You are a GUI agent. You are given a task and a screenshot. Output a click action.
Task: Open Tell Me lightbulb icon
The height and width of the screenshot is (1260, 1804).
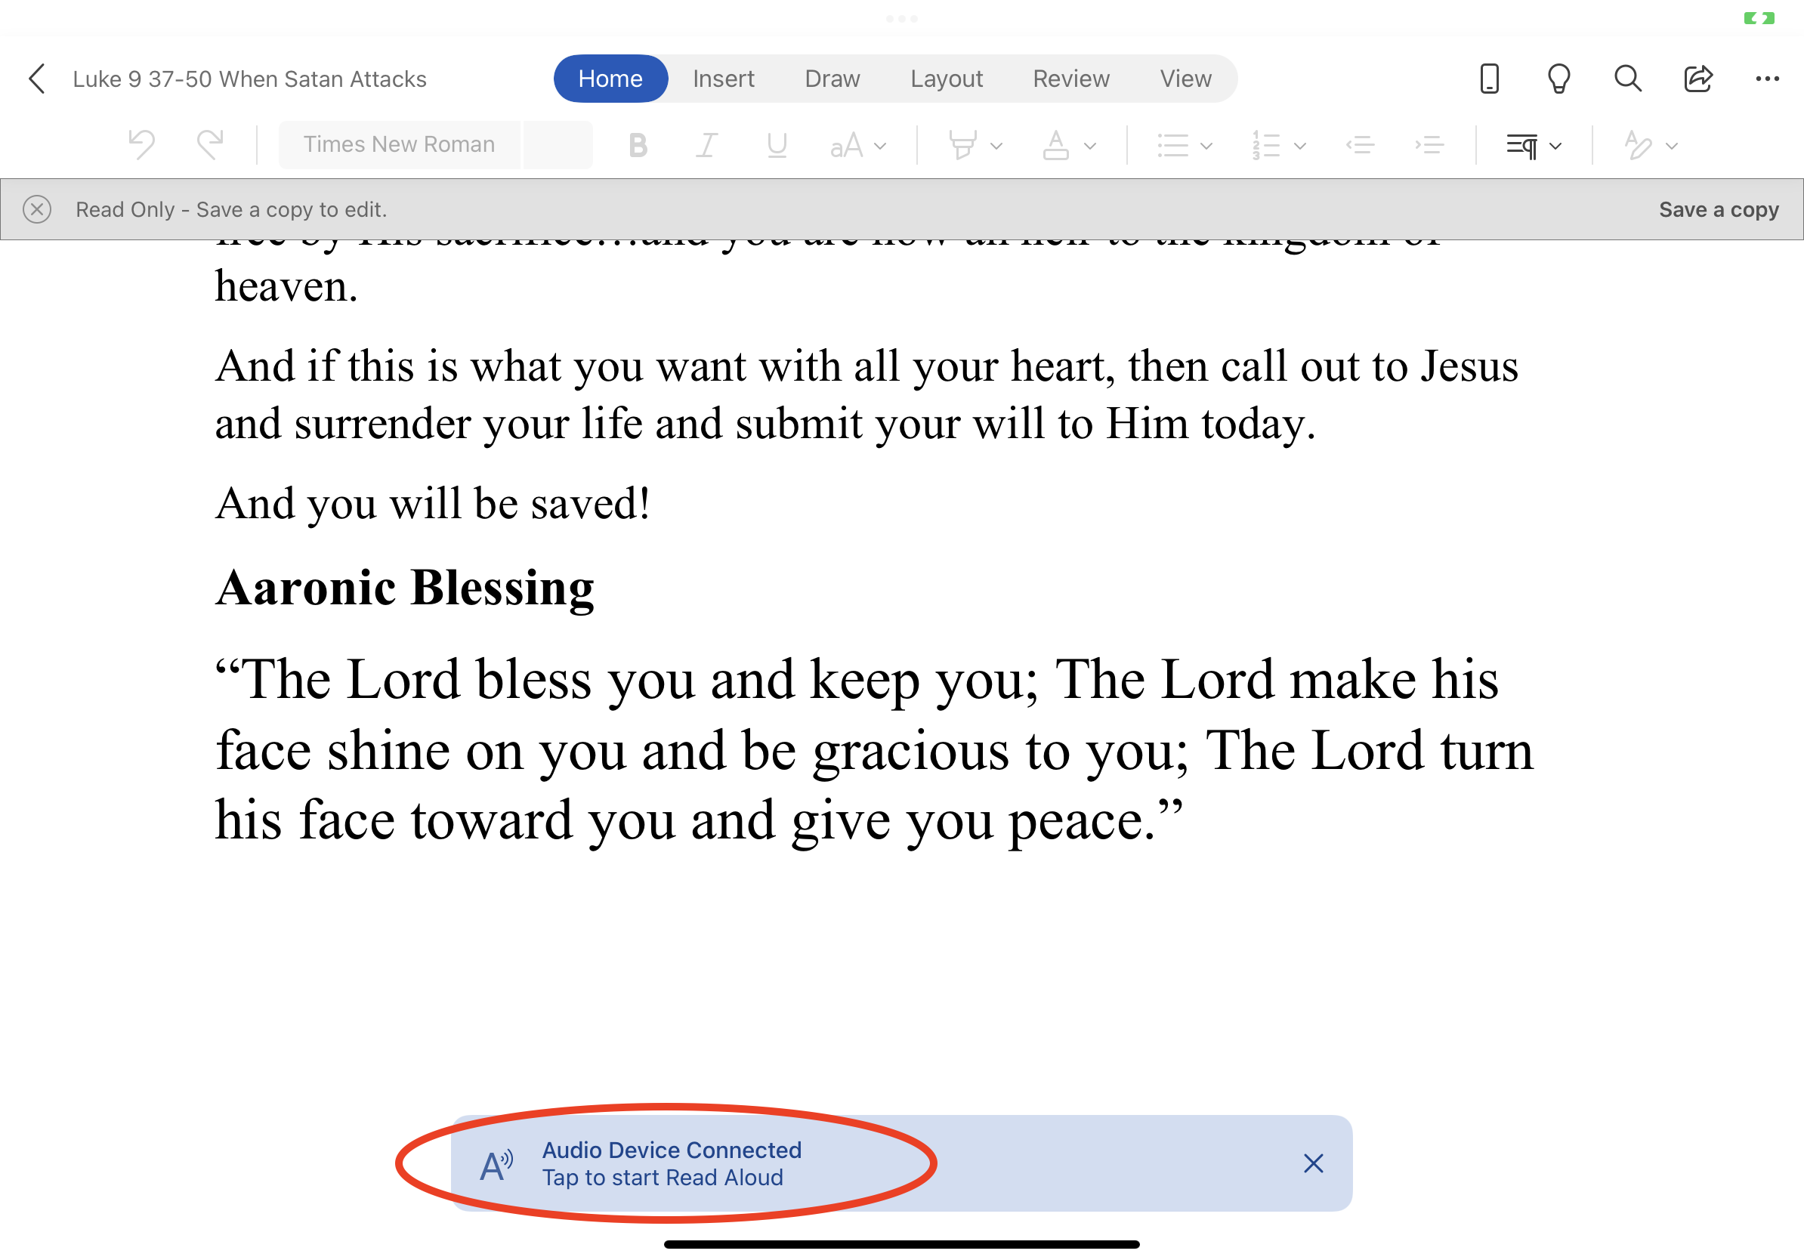tap(1558, 79)
